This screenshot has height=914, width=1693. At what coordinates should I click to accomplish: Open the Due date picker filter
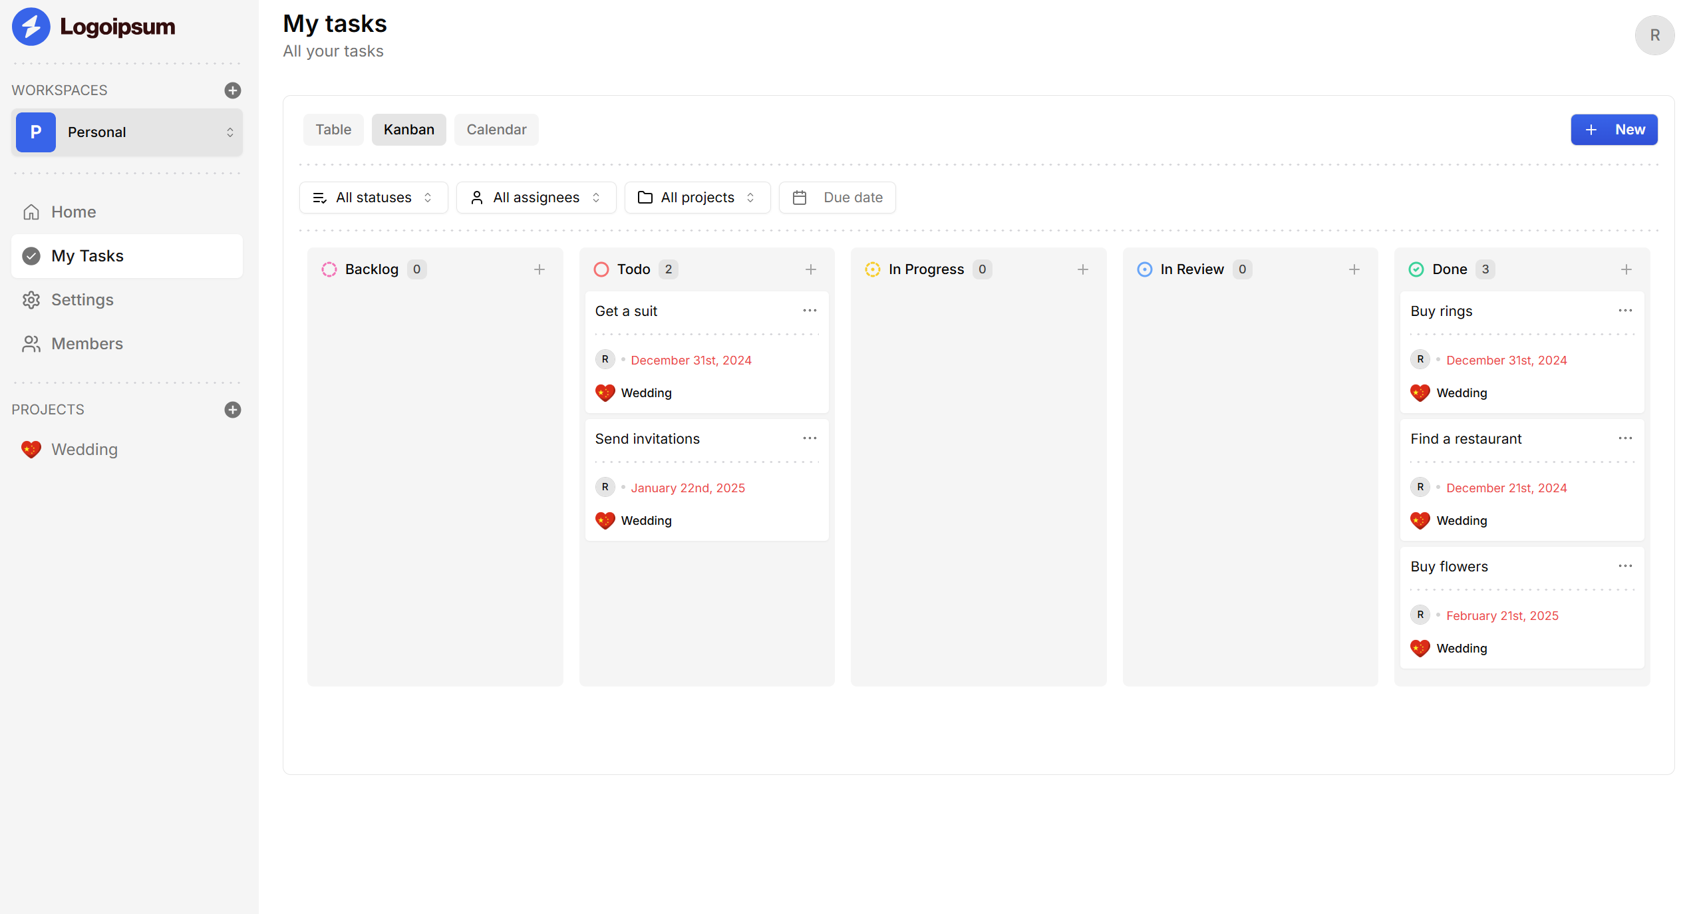tap(837, 198)
